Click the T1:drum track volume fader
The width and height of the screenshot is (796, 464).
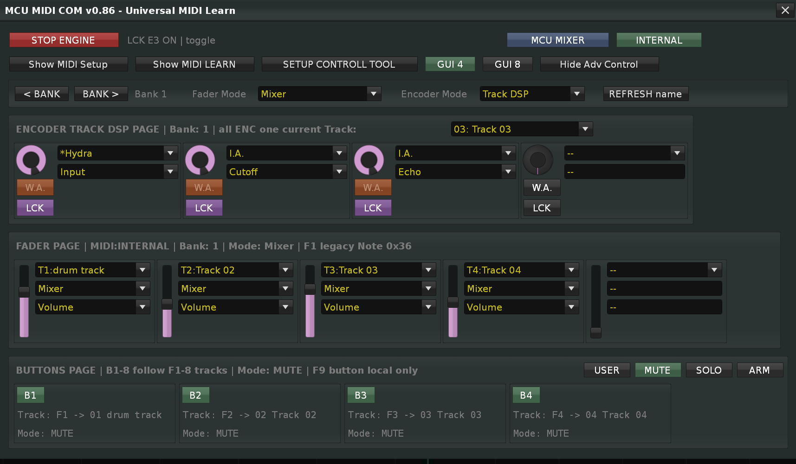[x=24, y=301]
